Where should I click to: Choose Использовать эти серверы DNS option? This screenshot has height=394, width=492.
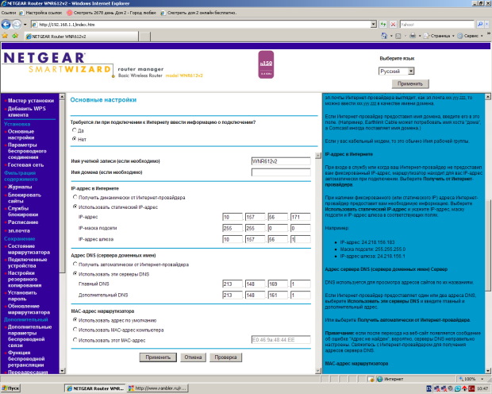pos(75,273)
